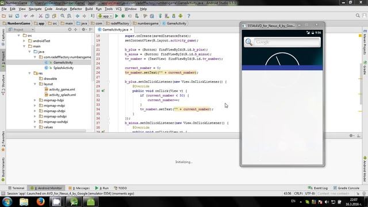Viewport: 368px width, 207px height.
Task: Click the Sync Project with Gradle icon
Action: point(160,16)
